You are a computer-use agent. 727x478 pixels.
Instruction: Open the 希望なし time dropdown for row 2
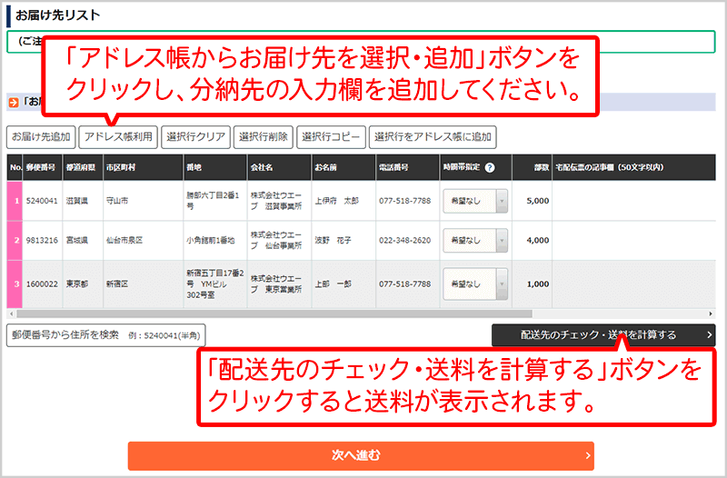tap(476, 241)
